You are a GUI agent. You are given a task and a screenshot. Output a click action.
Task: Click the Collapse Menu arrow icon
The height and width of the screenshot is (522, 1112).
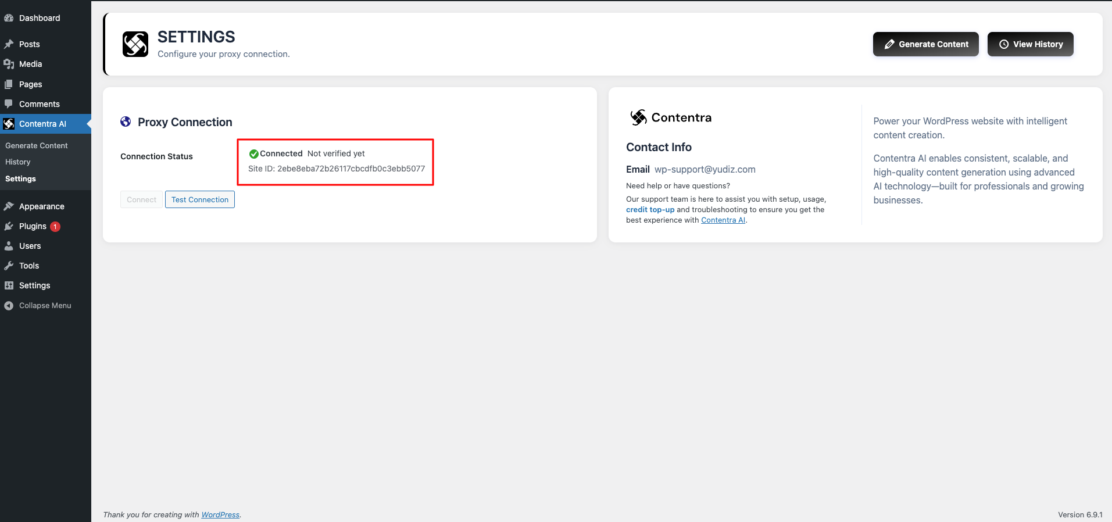(9, 305)
